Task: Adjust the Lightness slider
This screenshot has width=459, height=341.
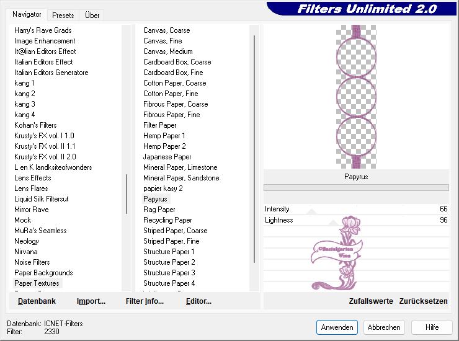Action: click(356, 220)
